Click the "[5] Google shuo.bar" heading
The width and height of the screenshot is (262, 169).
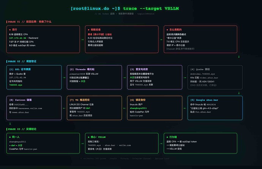click(x=204, y=100)
